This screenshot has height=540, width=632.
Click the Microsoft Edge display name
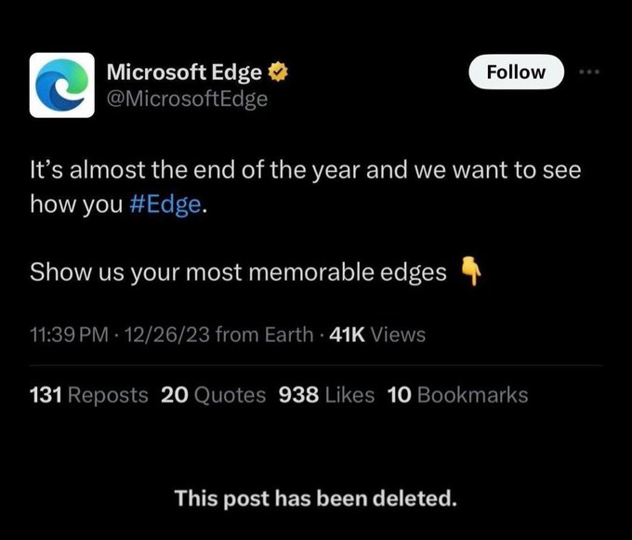click(x=184, y=71)
